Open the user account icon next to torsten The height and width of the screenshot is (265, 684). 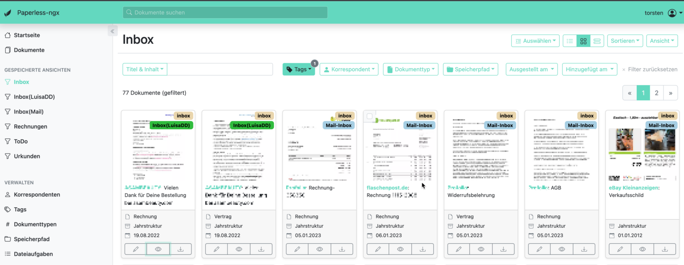(x=672, y=12)
